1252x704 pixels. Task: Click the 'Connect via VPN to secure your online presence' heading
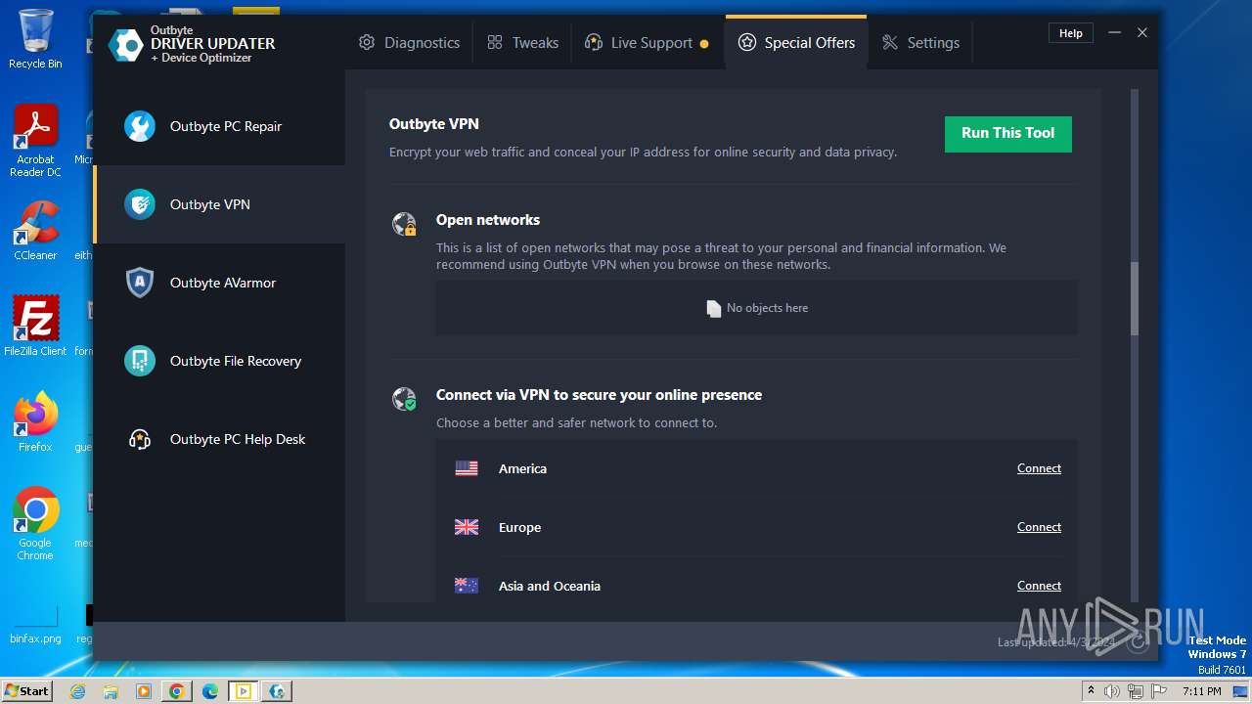[x=599, y=395]
